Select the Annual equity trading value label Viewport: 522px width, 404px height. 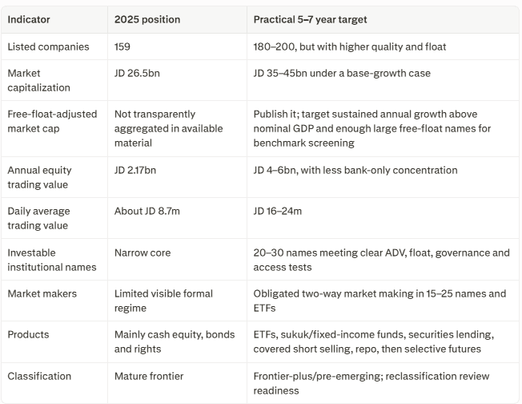point(39,177)
